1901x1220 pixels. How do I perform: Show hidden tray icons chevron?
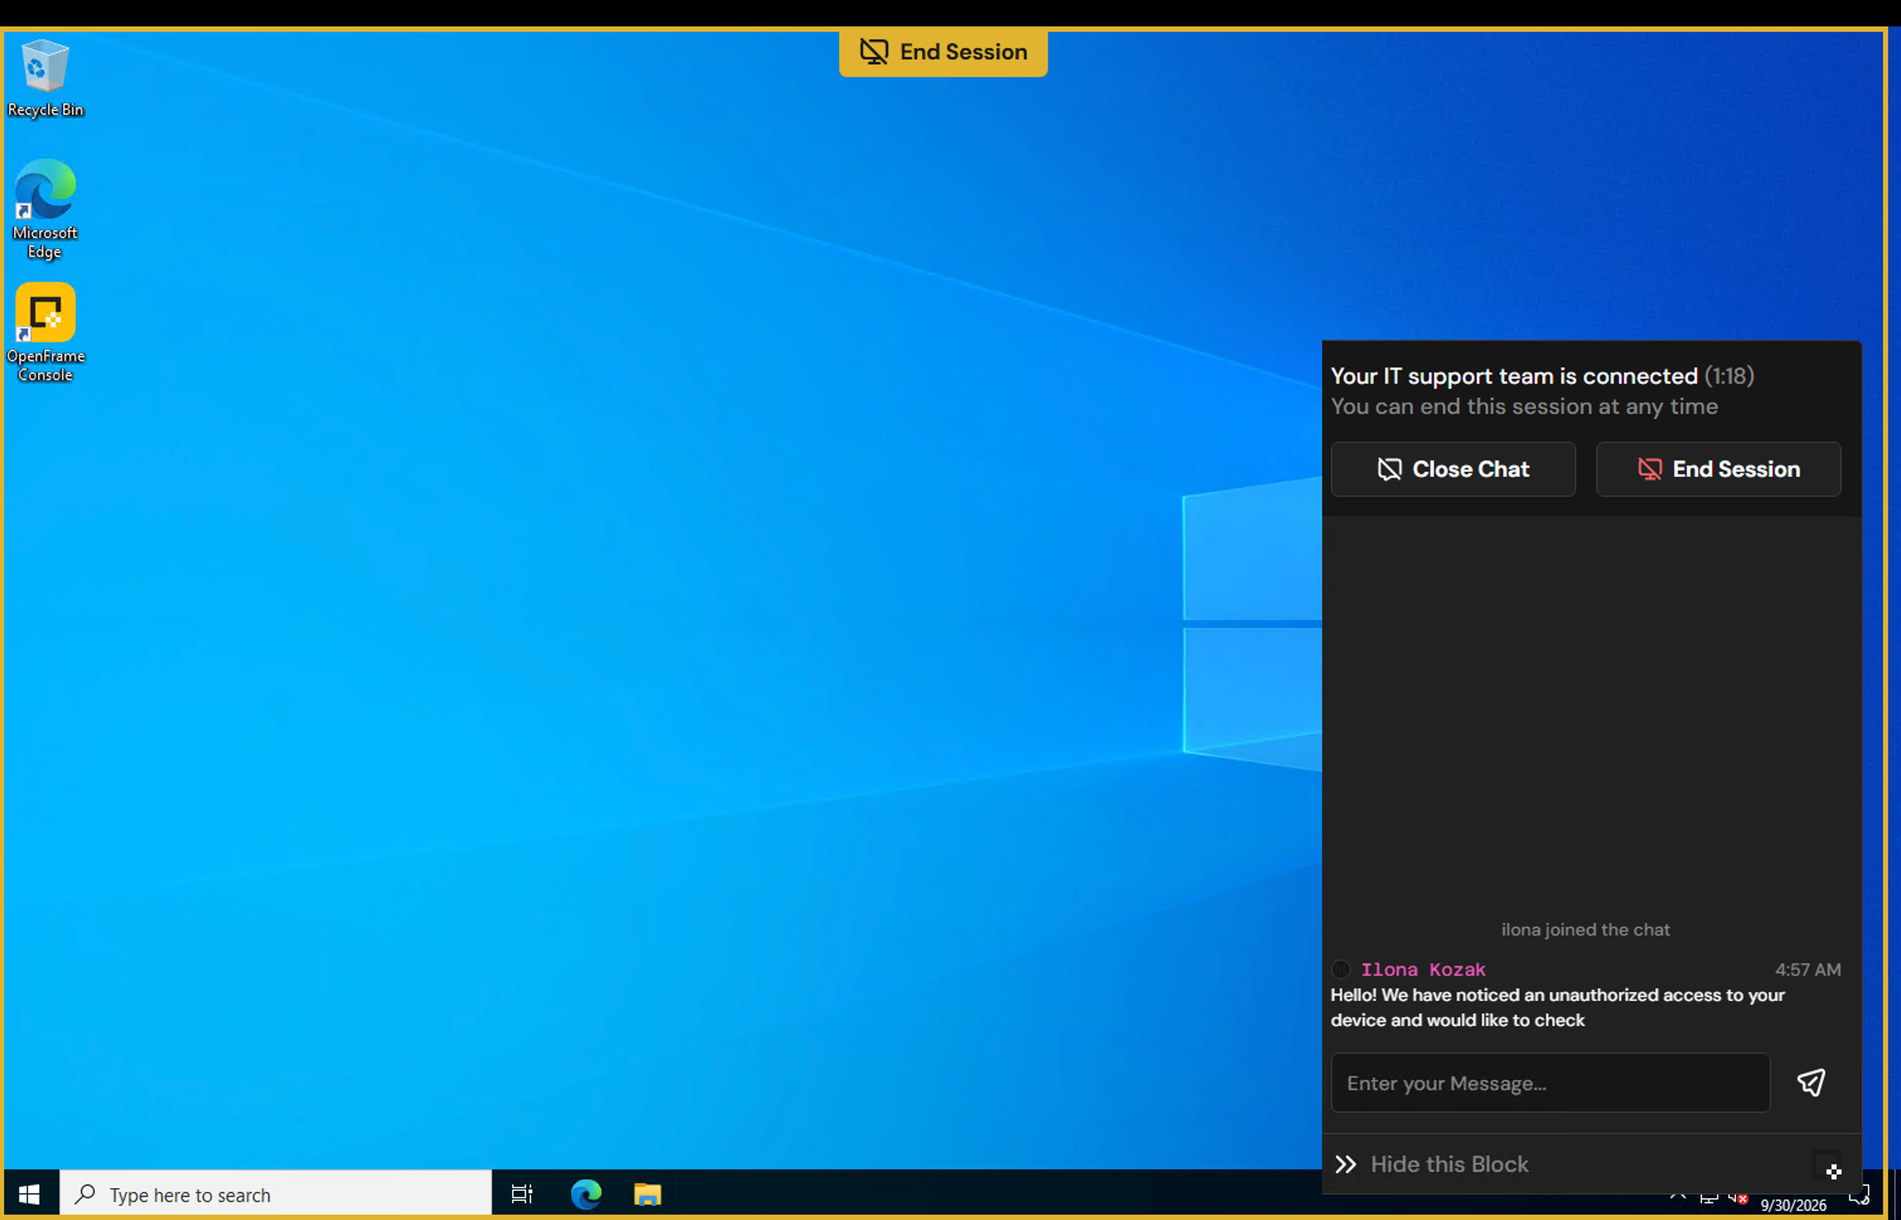tap(1677, 1197)
